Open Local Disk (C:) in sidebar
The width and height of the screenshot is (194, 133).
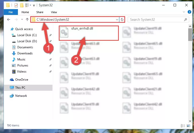(27, 35)
